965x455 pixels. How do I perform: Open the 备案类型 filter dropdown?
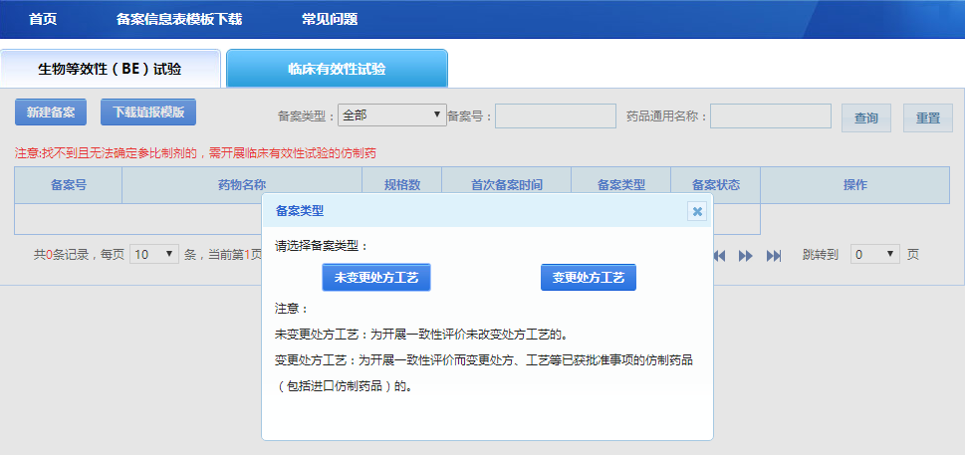point(392,115)
